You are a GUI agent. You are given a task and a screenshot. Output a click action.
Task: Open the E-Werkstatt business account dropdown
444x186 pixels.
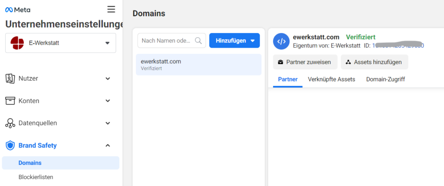61,43
